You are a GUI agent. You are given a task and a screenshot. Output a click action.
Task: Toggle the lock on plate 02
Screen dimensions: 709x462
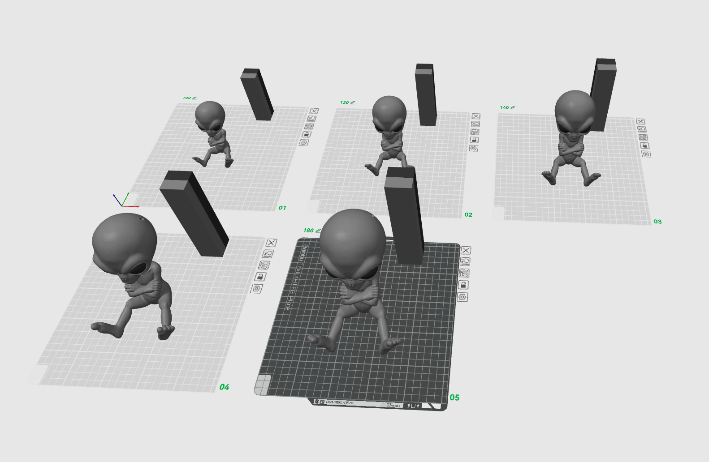click(x=474, y=140)
